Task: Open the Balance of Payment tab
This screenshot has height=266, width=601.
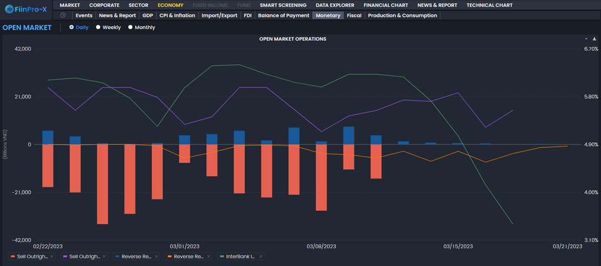Action: coord(283,15)
